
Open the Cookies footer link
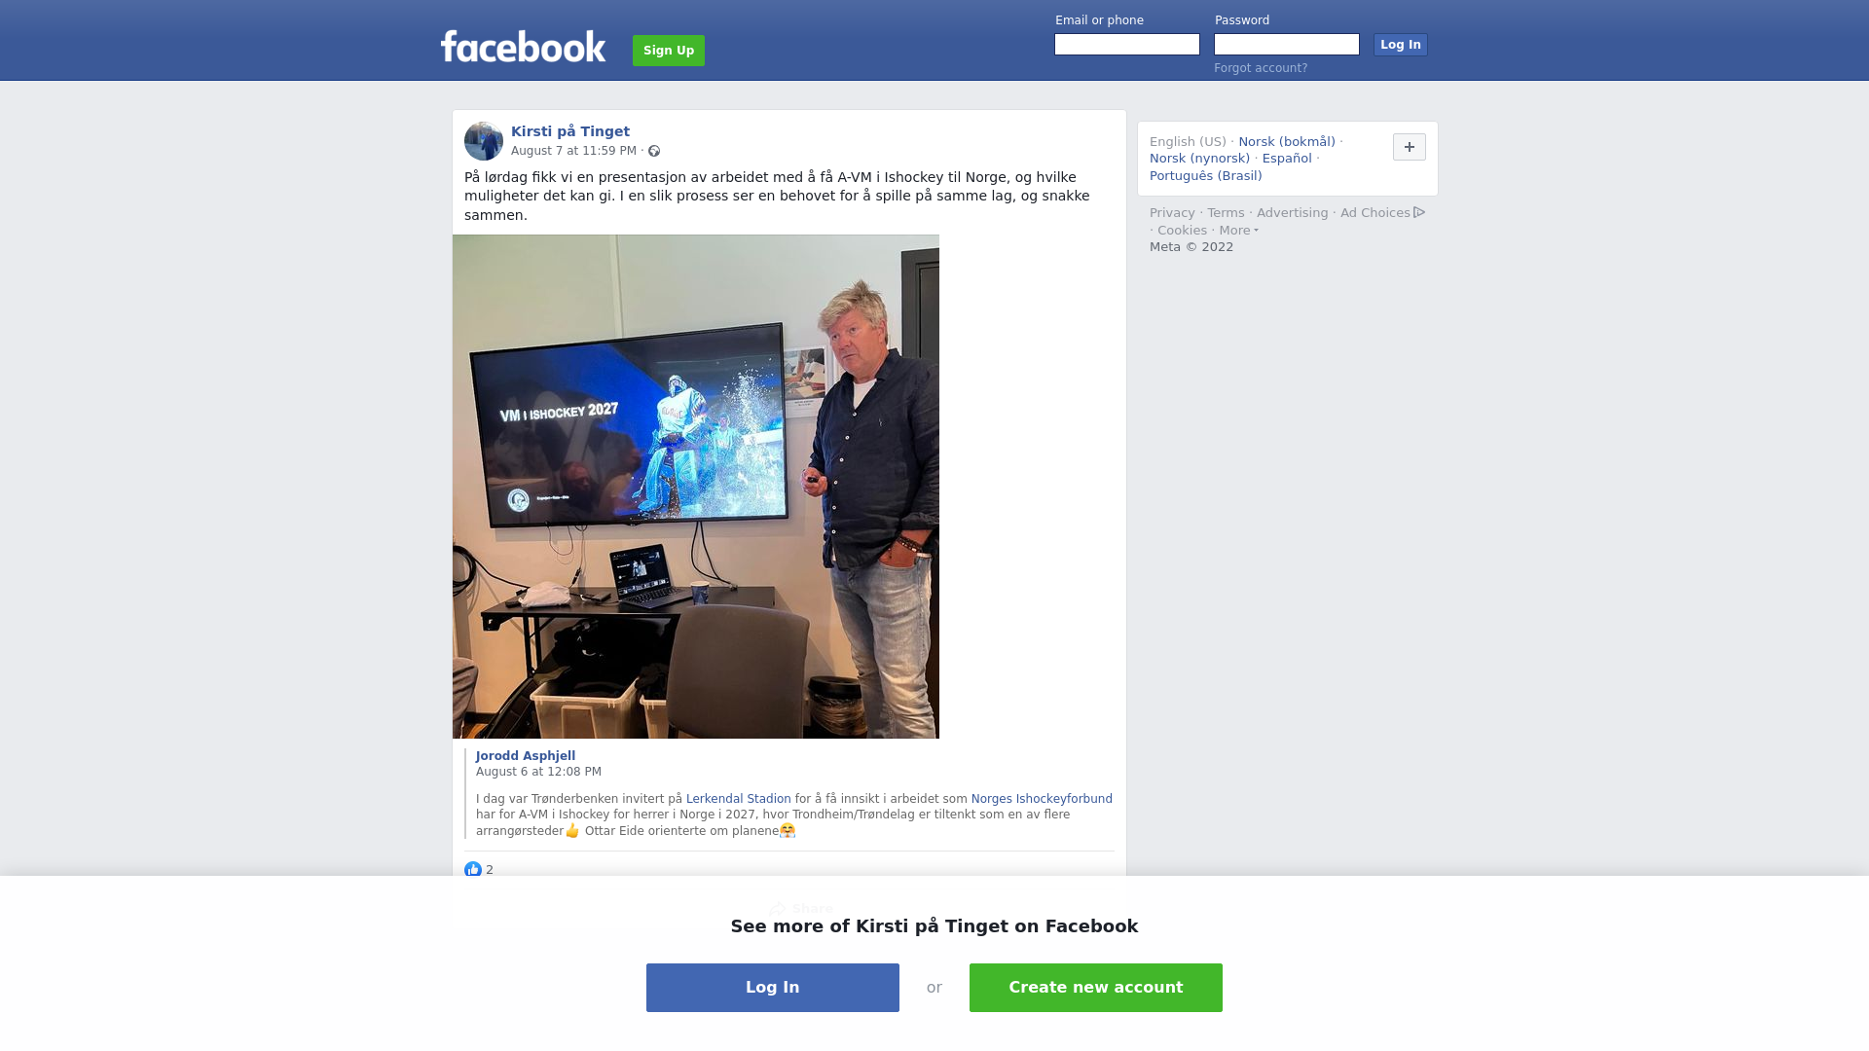click(1182, 231)
